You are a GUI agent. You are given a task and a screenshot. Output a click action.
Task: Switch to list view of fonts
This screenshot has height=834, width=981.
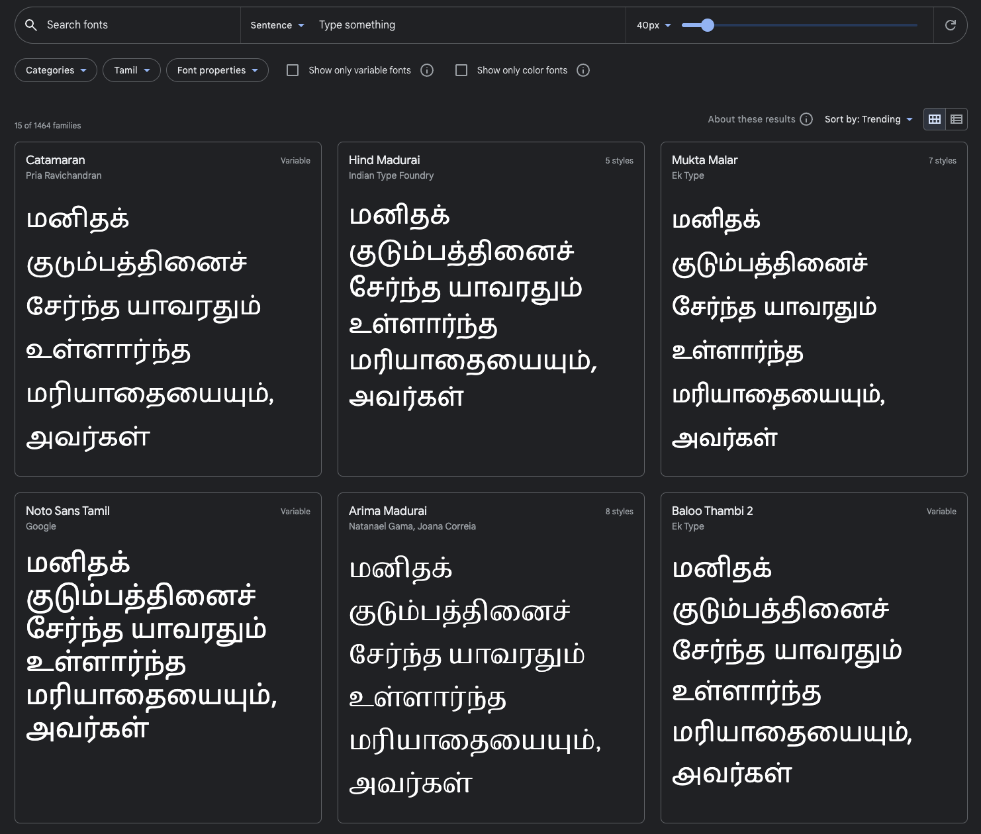[957, 119]
